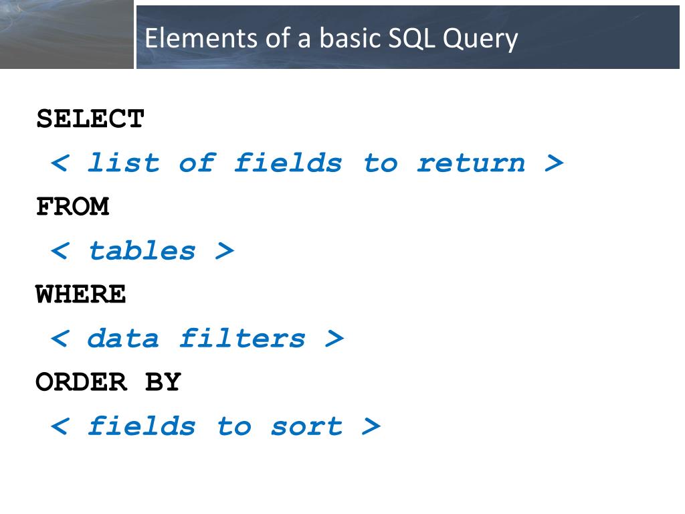Click the closing angle bracket after 'tables'
The image size is (685, 514).
point(225,252)
